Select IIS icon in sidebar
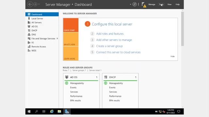 point(29,43)
